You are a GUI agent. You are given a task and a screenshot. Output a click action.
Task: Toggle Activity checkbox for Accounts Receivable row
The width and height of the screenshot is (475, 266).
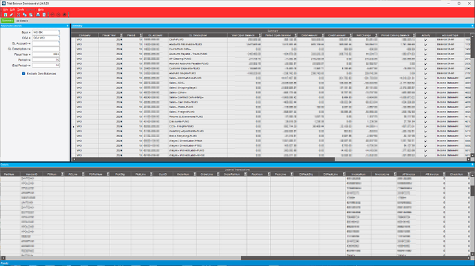[425, 45]
